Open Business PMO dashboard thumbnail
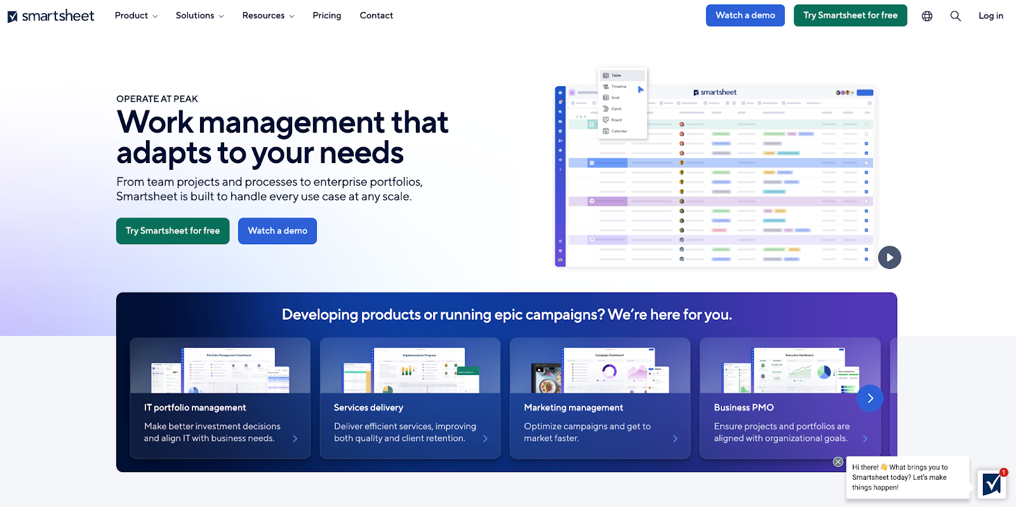The height and width of the screenshot is (507, 1016). 790,369
